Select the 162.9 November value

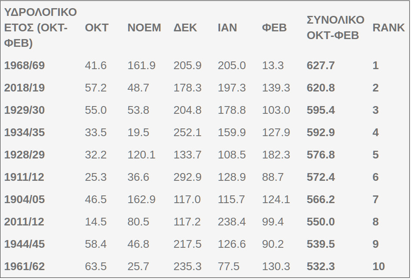click(141, 199)
